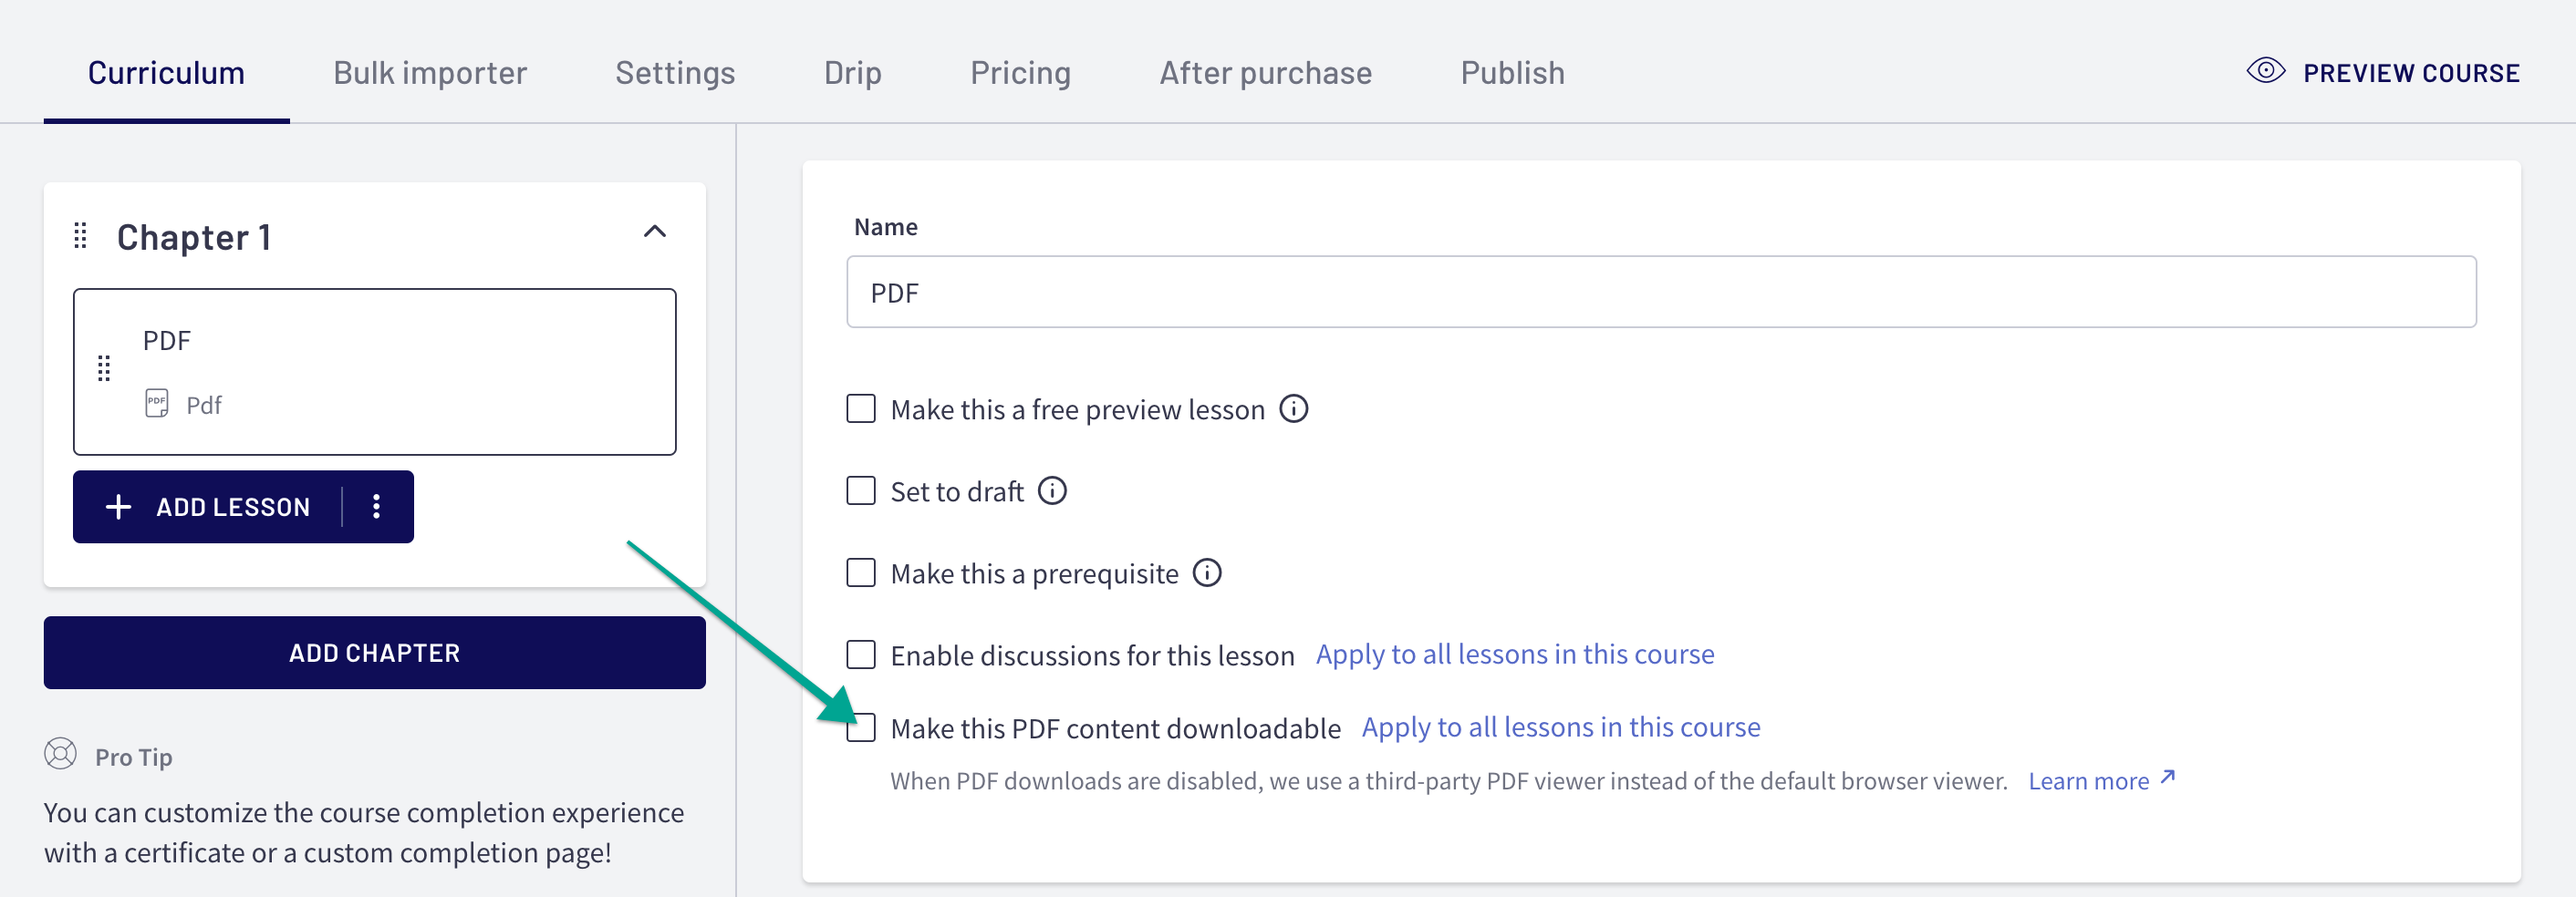
Task: Click the info icon next to Set to draft
Action: tap(1052, 490)
